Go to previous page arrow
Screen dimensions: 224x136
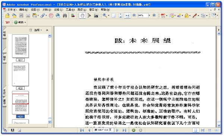[x=89, y=130]
